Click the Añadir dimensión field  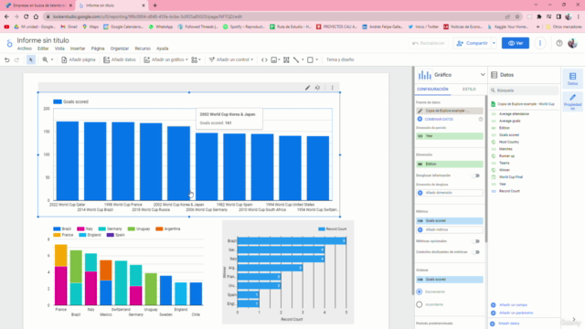click(450, 193)
